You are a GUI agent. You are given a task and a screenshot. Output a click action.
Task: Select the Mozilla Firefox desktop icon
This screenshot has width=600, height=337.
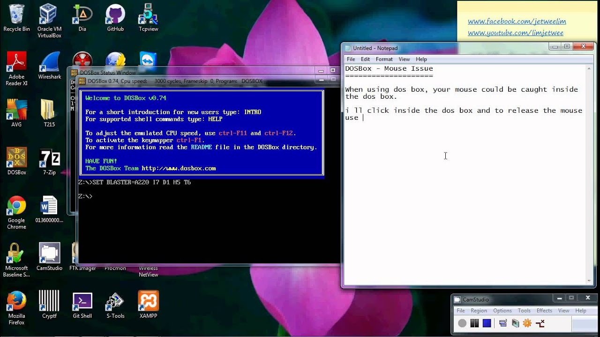16,308
